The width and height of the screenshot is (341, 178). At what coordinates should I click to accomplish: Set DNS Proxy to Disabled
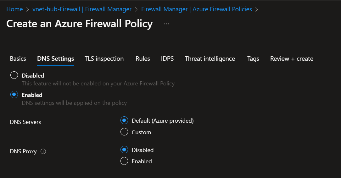(x=124, y=150)
